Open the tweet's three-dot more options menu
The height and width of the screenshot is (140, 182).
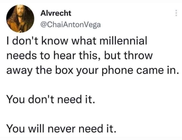[176, 13]
